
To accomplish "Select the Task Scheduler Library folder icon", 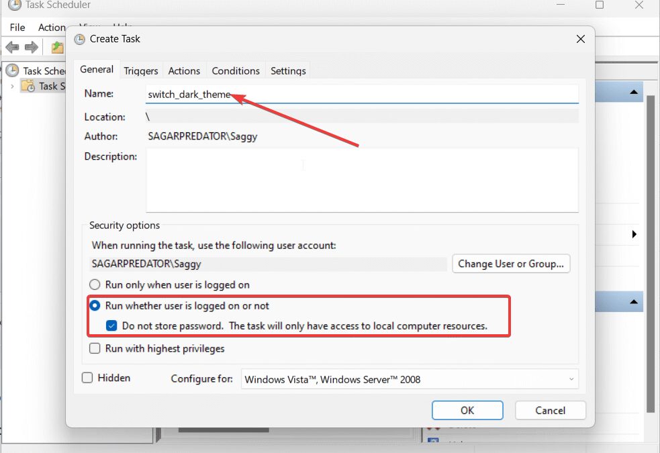I will tap(28, 86).
